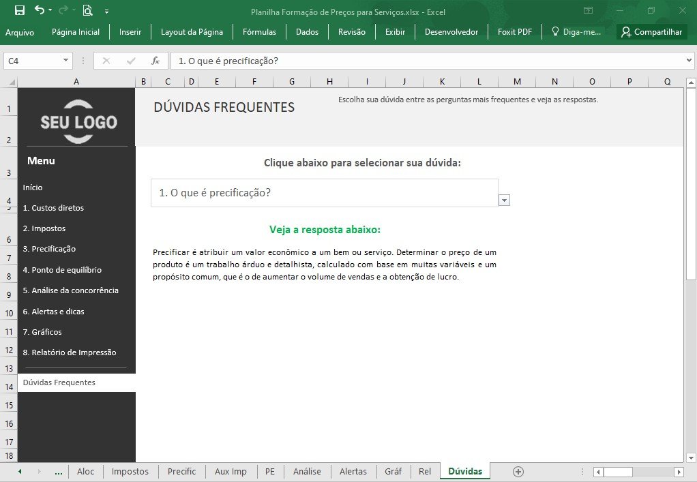Click vertical scrollbar up arrow
This screenshot has height=482, width=697.
691,82
